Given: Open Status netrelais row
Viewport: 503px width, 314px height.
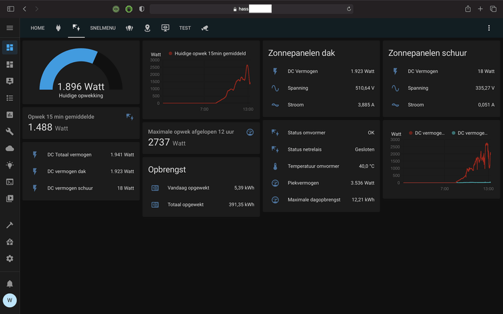Looking at the screenshot, I should 321,149.
